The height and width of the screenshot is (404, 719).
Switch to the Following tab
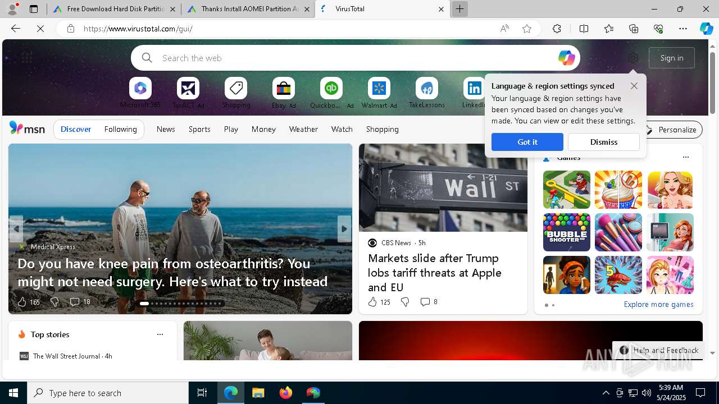tap(120, 129)
